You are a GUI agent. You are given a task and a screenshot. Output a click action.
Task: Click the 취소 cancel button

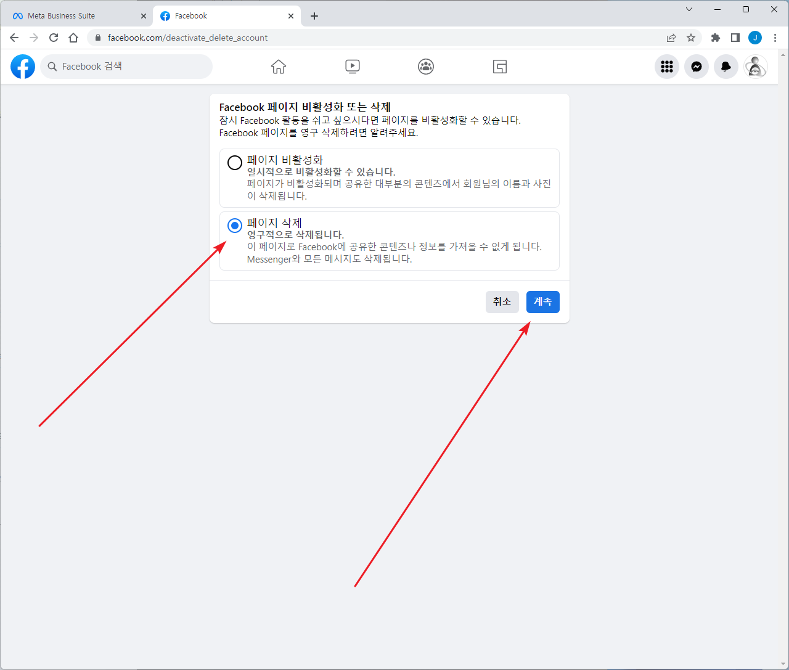click(x=502, y=302)
